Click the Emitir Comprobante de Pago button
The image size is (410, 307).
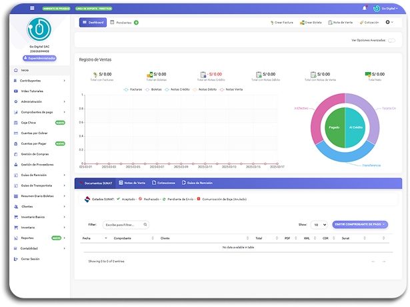click(360, 225)
